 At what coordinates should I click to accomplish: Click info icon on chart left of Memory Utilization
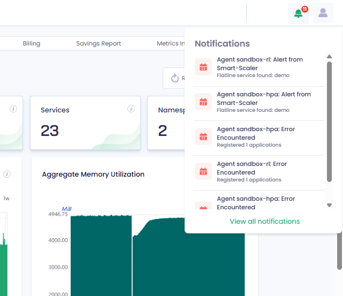tap(7, 174)
